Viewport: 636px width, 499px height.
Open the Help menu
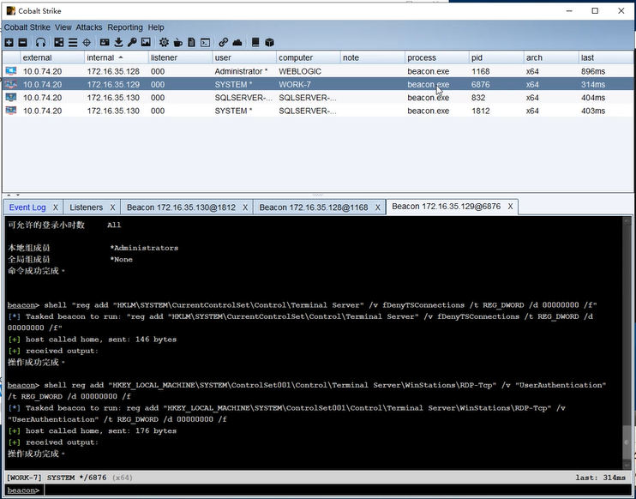pyautogui.click(x=156, y=27)
